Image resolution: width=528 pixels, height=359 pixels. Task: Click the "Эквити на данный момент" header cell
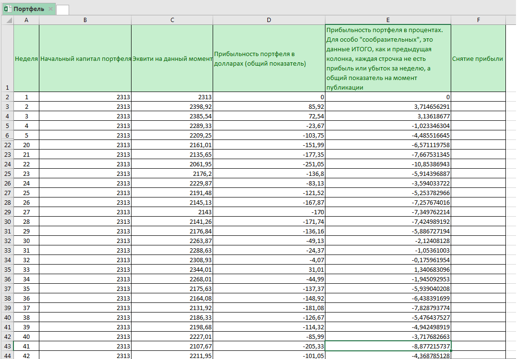tap(172, 58)
